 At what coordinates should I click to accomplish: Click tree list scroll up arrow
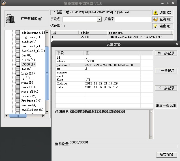47,33
